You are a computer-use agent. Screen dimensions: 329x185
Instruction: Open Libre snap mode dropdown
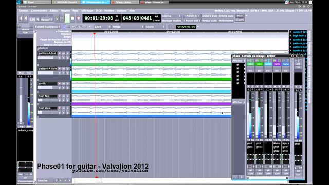tap(102, 27)
